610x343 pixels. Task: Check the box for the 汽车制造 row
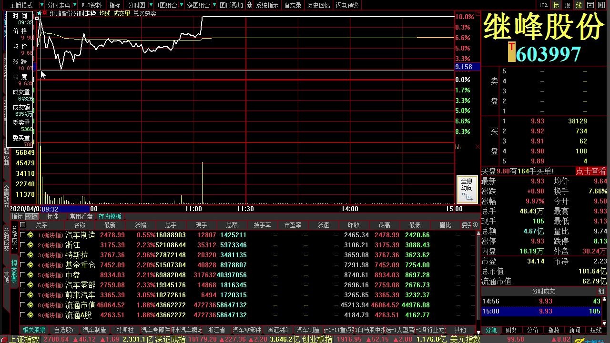pos(23,235)
